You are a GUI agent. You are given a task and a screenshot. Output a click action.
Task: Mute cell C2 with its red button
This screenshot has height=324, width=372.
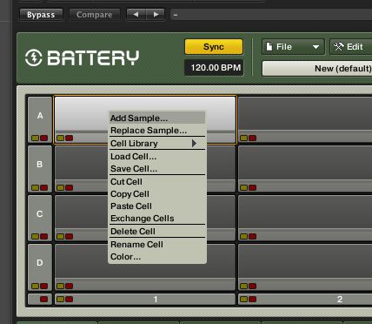click(x=252, y=236)
